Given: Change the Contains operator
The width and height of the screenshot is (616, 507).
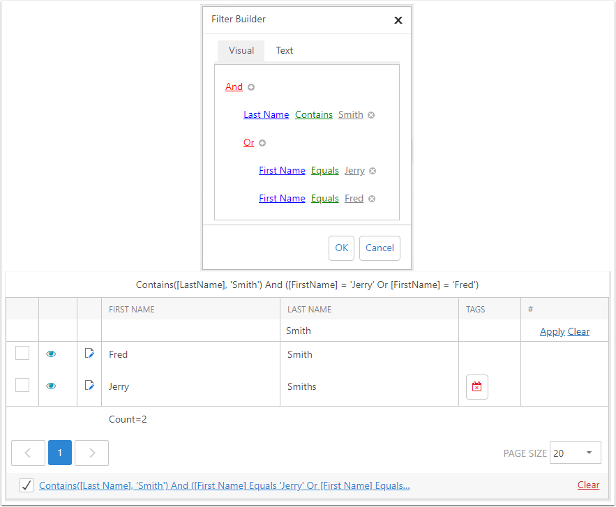Looking at the screenshot, I should coord(314,114).
